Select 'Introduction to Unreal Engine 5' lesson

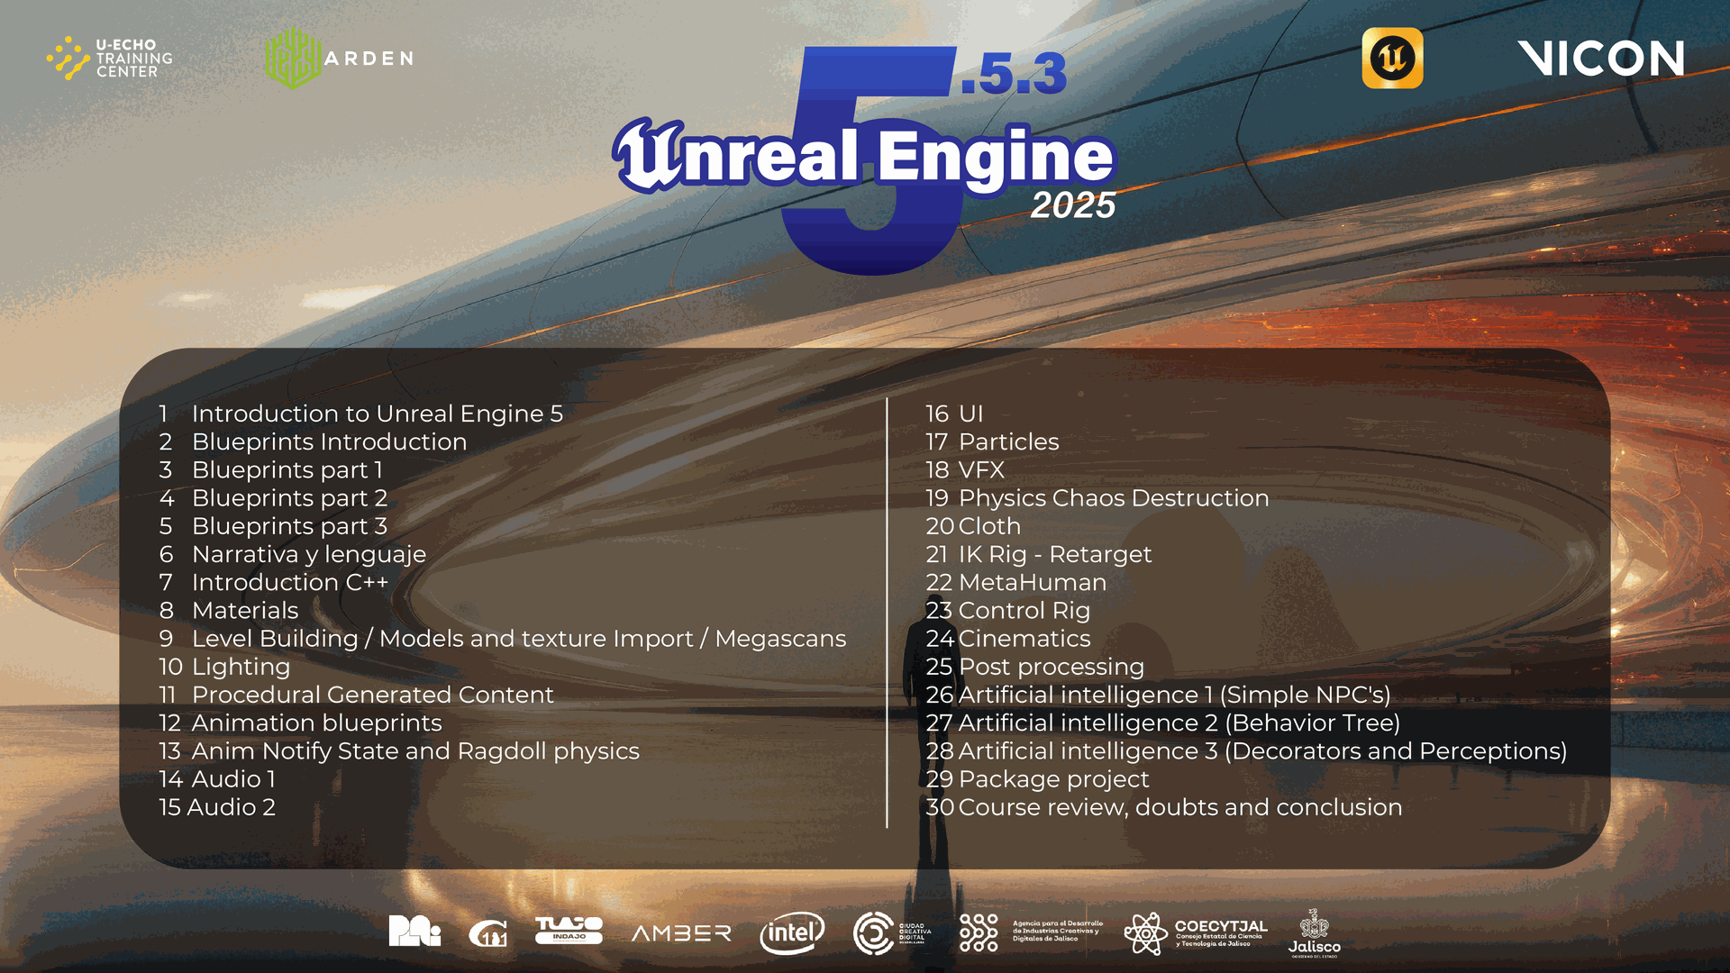(361, 414)
